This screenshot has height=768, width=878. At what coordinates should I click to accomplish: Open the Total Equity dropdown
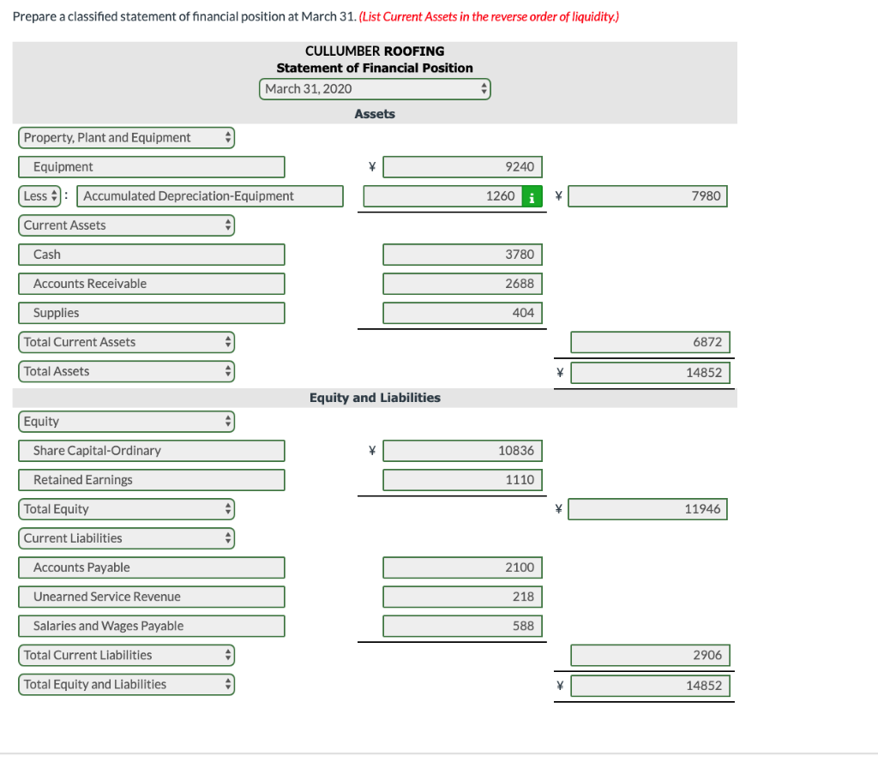coord(126,508)
